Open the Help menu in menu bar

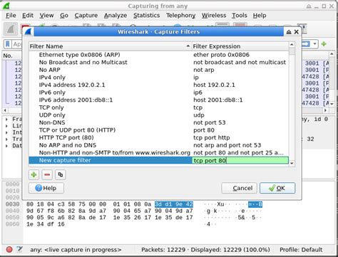point(260,16)
